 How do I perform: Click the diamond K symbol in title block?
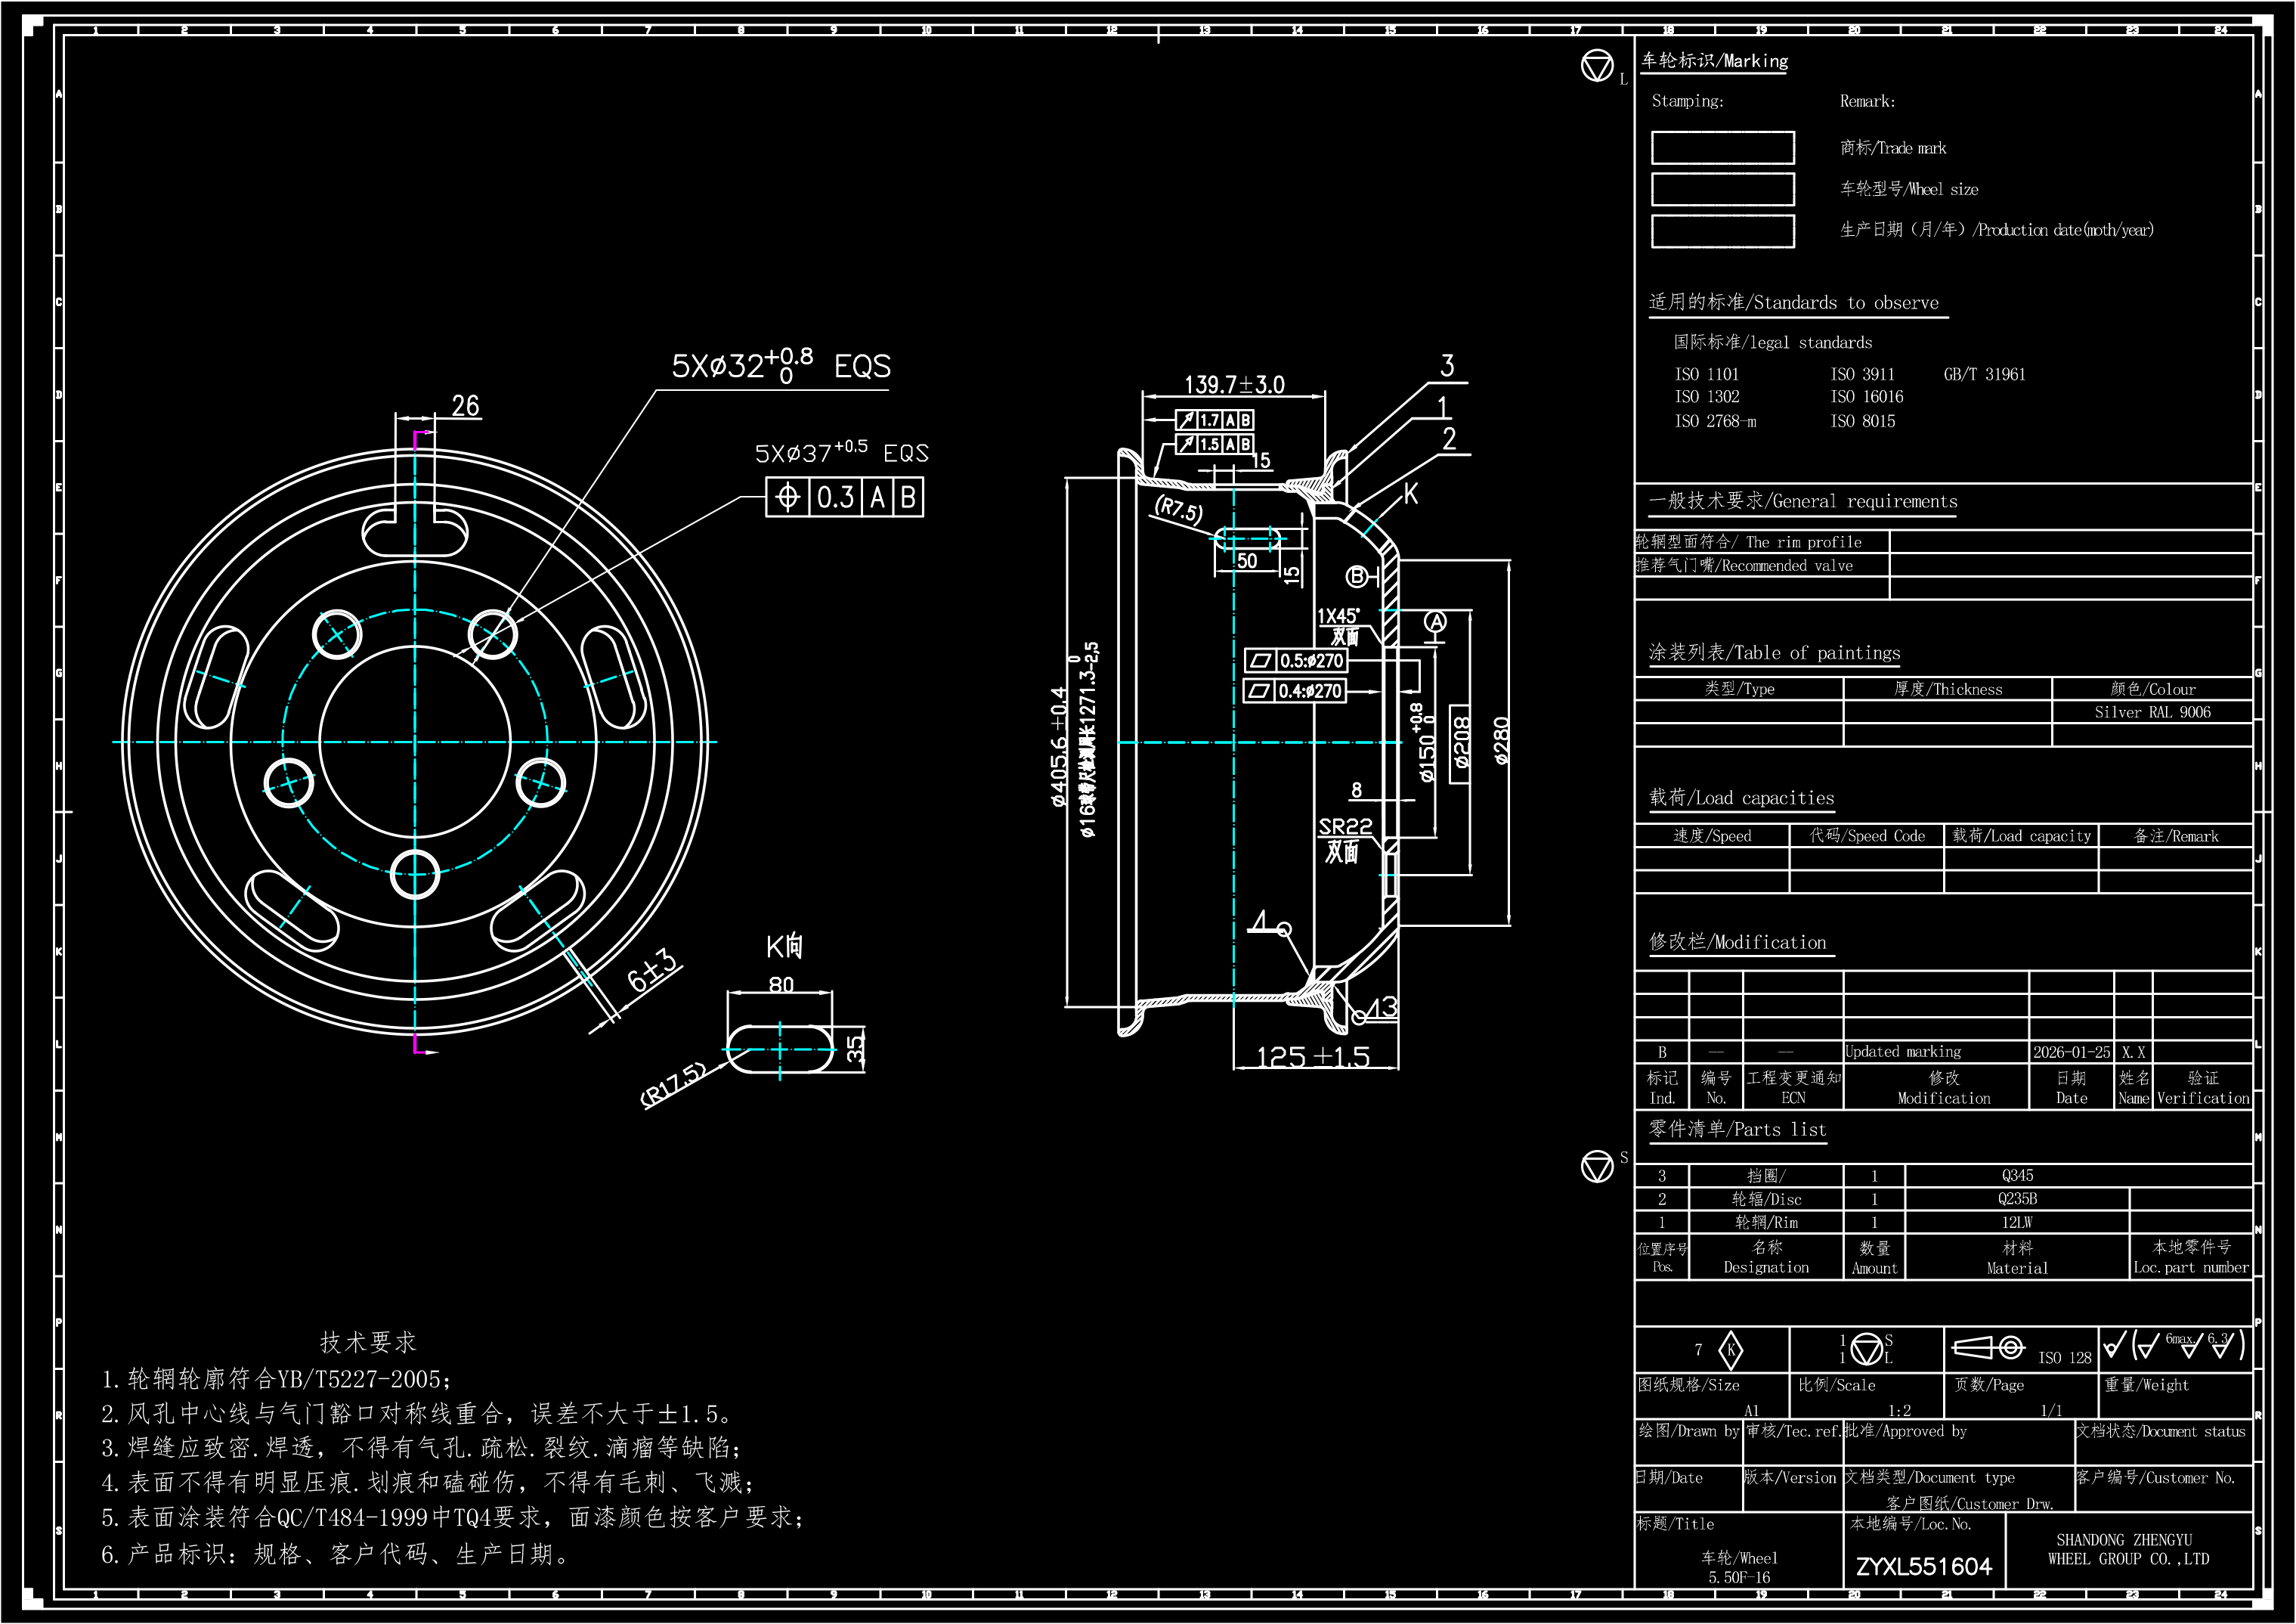1730,1350
